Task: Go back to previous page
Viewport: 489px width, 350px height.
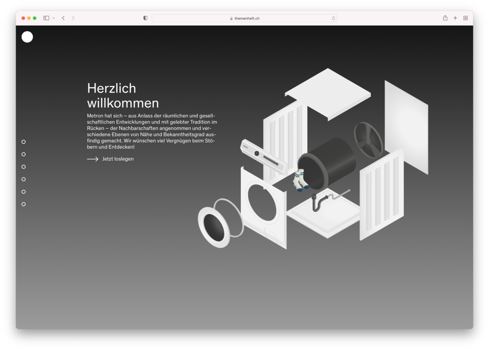Action: 63,18
